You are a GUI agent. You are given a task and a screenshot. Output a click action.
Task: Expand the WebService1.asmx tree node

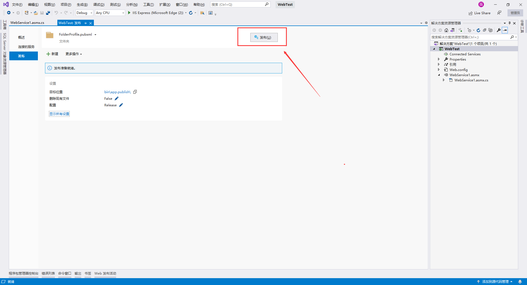(439, 75)
